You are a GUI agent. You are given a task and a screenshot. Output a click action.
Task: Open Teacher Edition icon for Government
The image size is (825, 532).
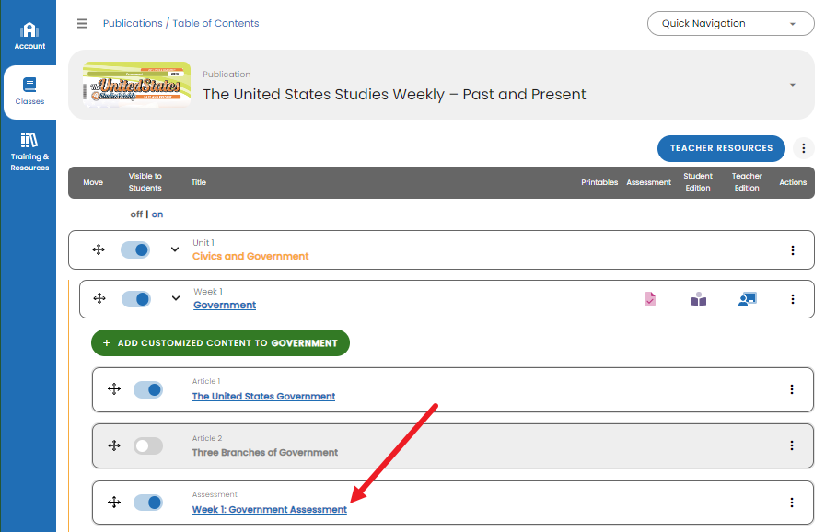click(x=747, y=299)
